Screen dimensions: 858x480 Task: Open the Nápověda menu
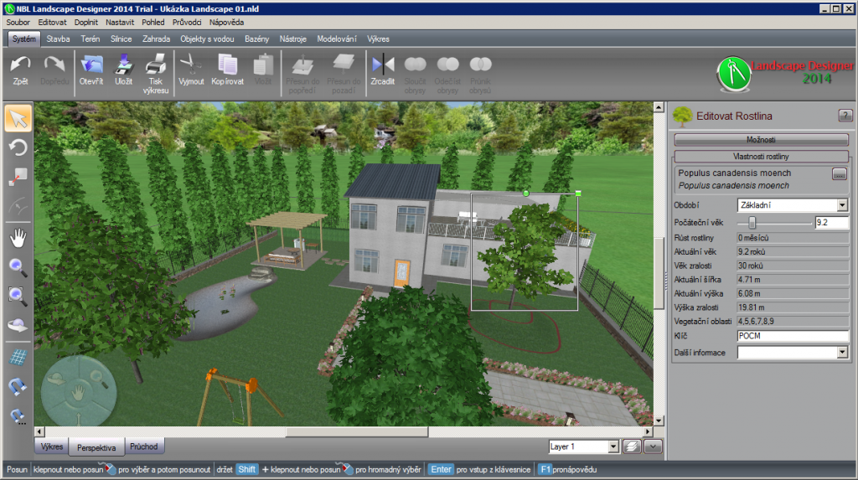coord(226,23)
